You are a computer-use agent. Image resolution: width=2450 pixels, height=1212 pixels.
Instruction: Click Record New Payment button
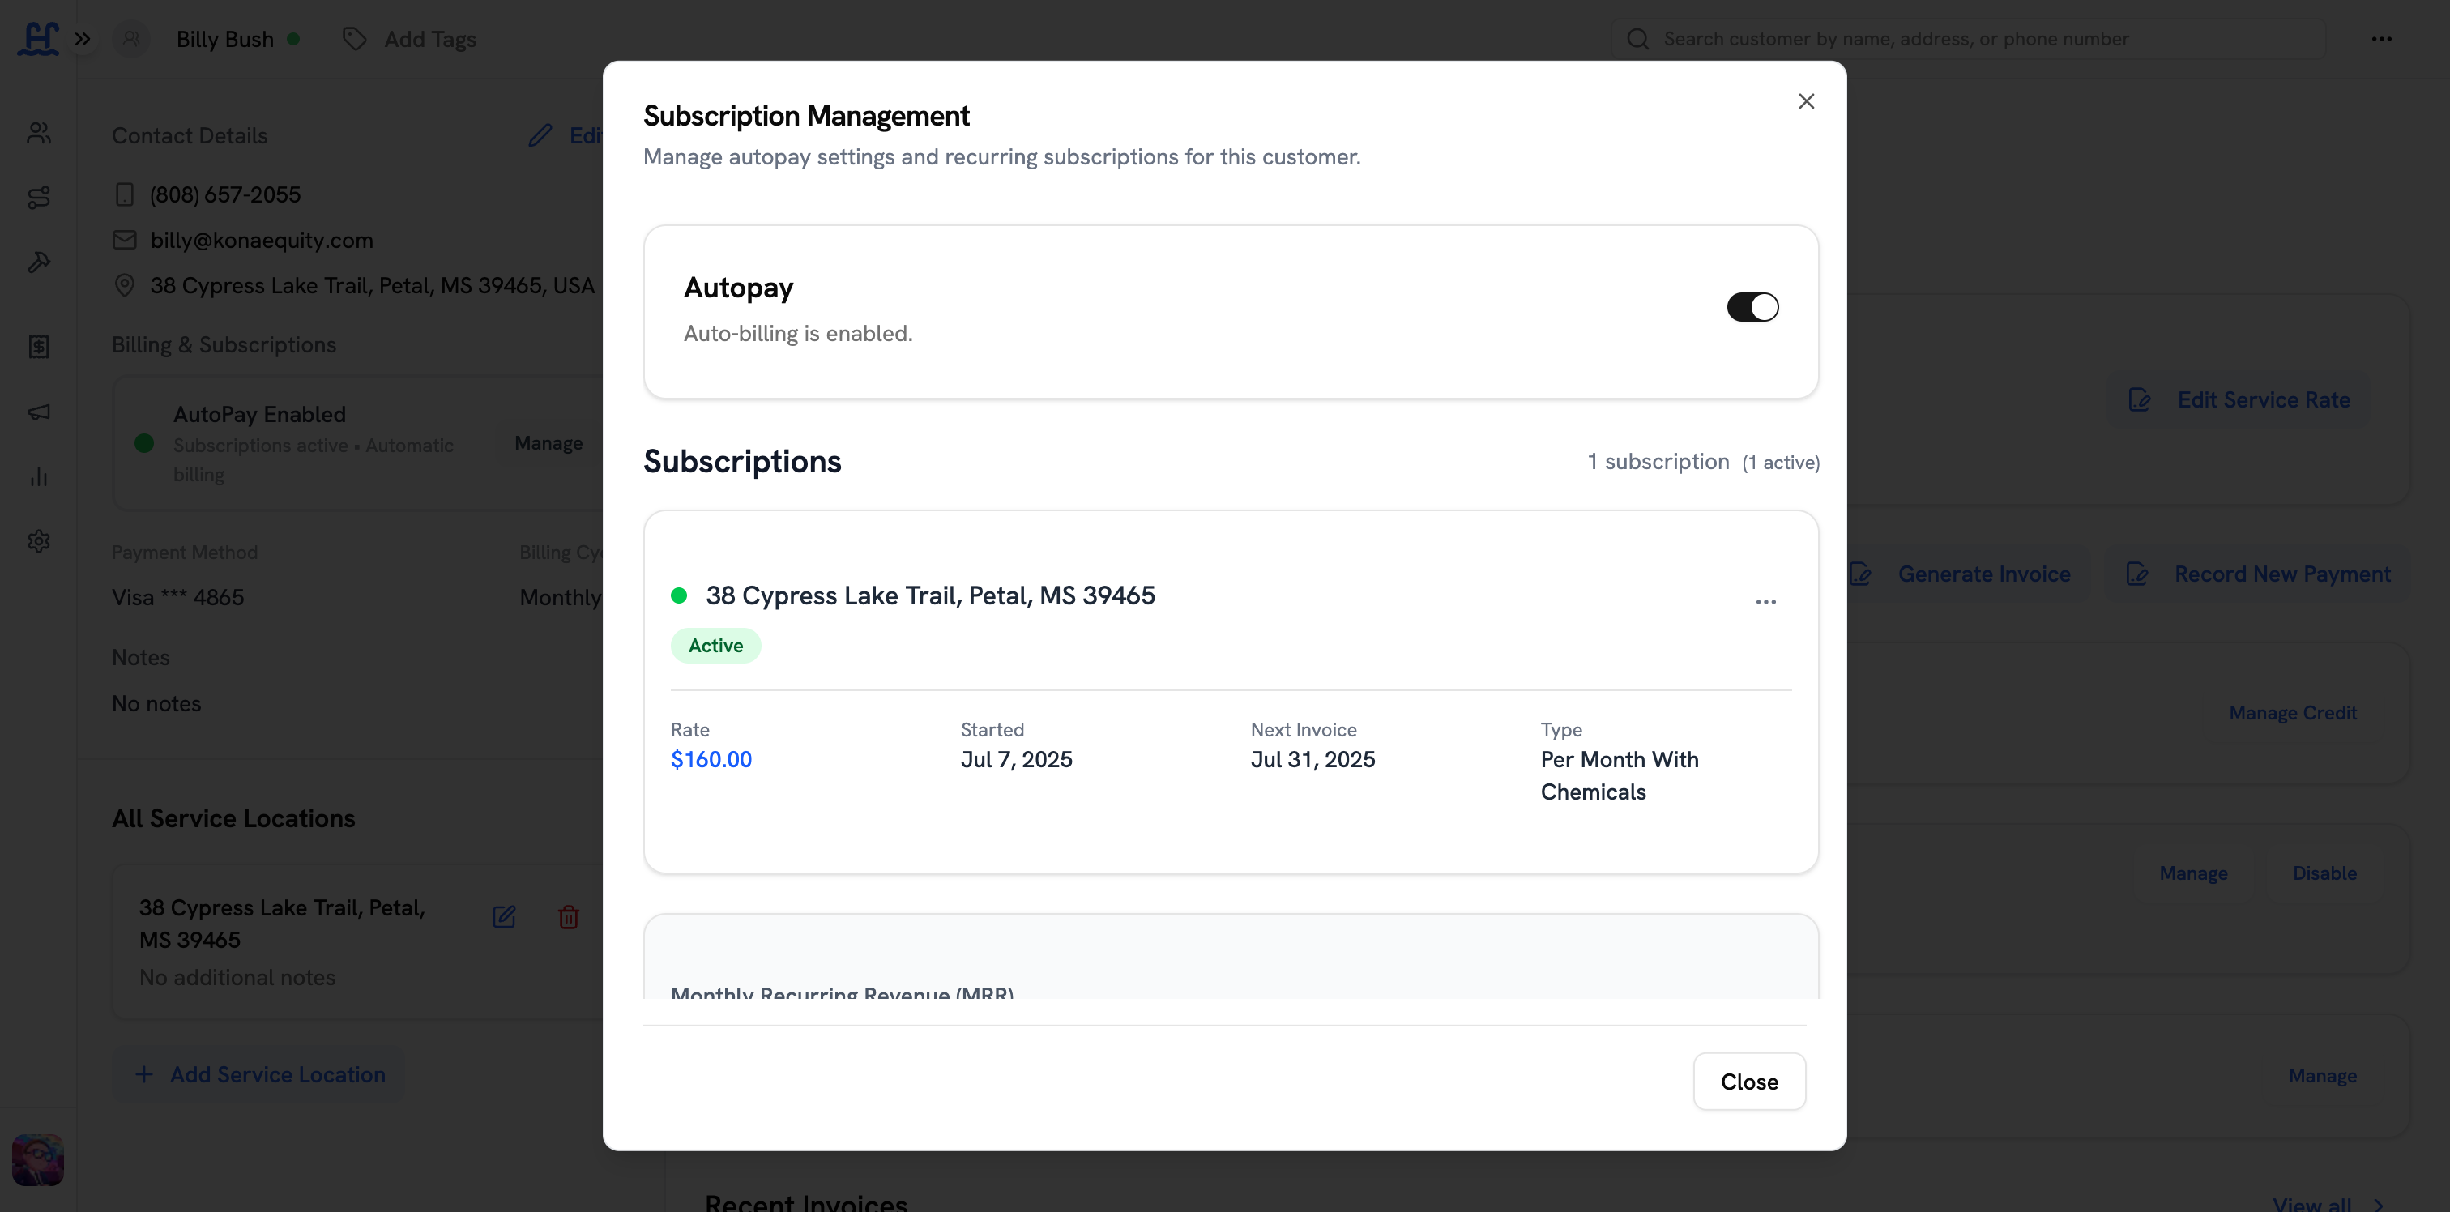[2259, 574]
